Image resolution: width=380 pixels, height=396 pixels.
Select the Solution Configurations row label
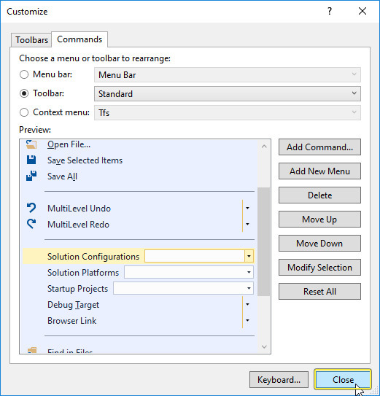pos(93,257)
